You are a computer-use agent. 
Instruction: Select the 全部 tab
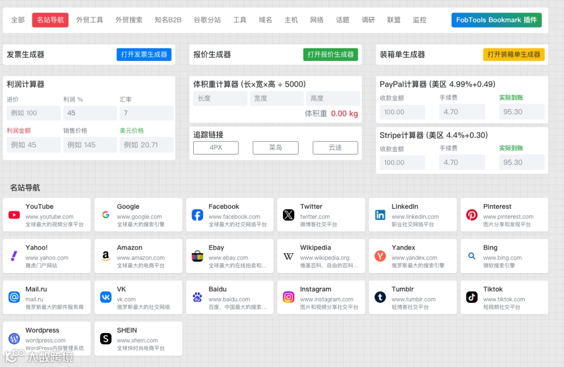click(x=18, y=20)
